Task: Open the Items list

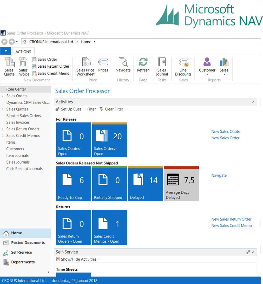Action: pyautogui.click(x=11, y=142)
